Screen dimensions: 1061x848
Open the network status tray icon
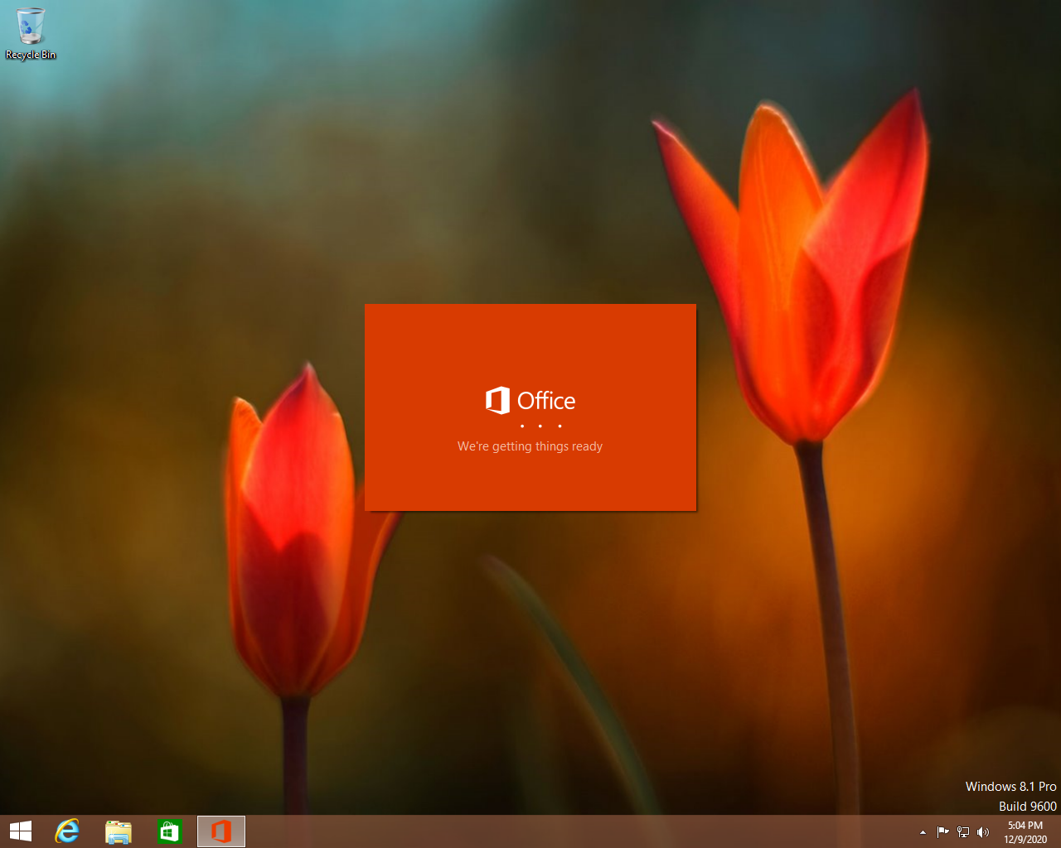(963, 832)
